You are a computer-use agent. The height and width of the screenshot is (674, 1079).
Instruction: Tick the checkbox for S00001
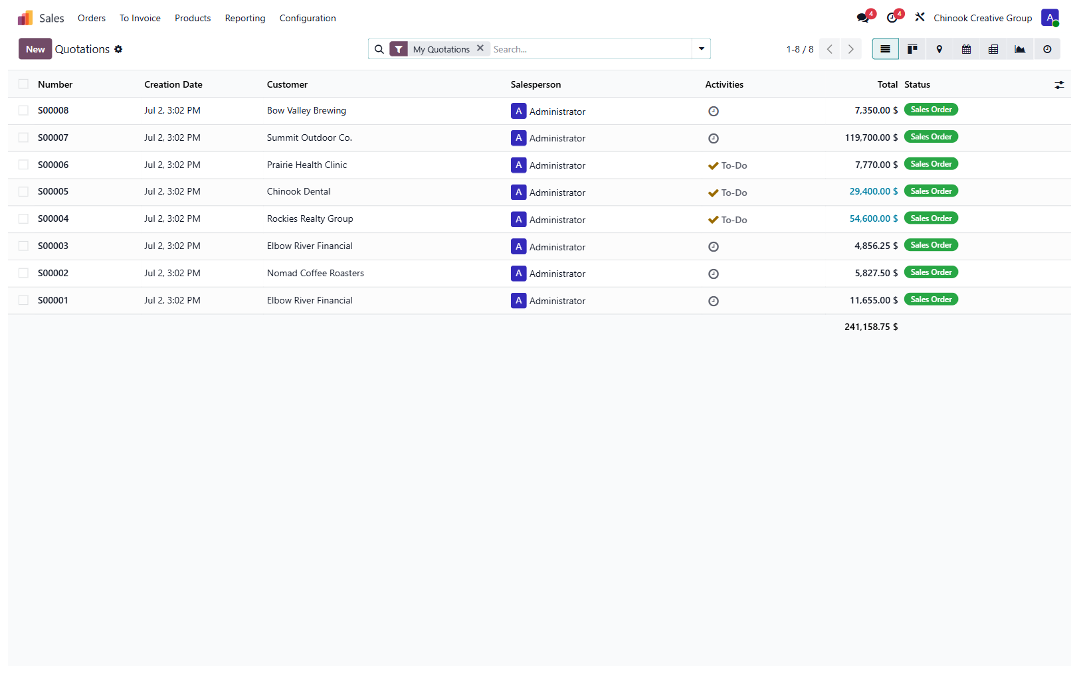[23, 300]
